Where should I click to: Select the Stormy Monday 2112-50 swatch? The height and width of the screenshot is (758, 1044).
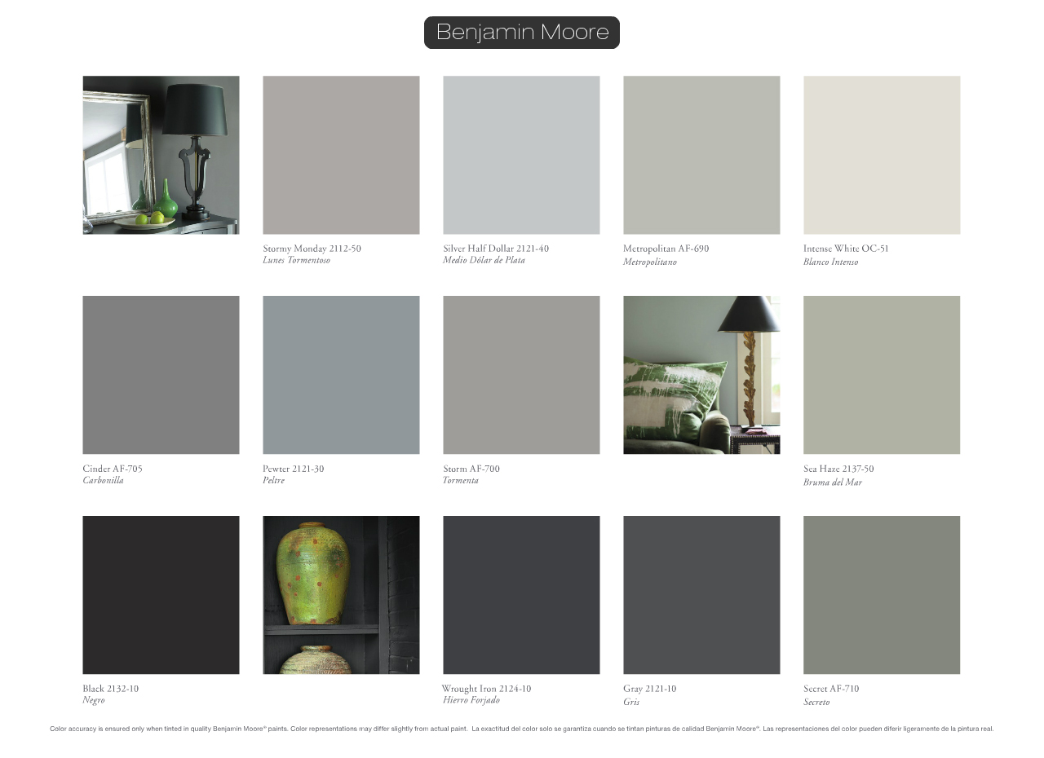pos(341,155)
